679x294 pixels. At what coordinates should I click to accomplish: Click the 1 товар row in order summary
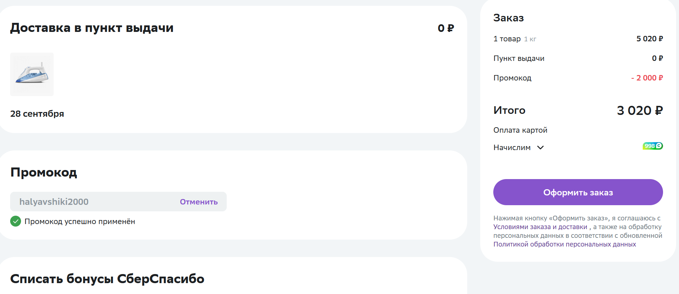(578, 39)
